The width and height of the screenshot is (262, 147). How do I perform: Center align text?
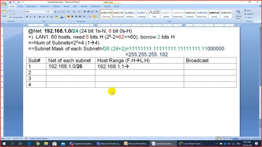pyautogui.click(x=72, y=17)
